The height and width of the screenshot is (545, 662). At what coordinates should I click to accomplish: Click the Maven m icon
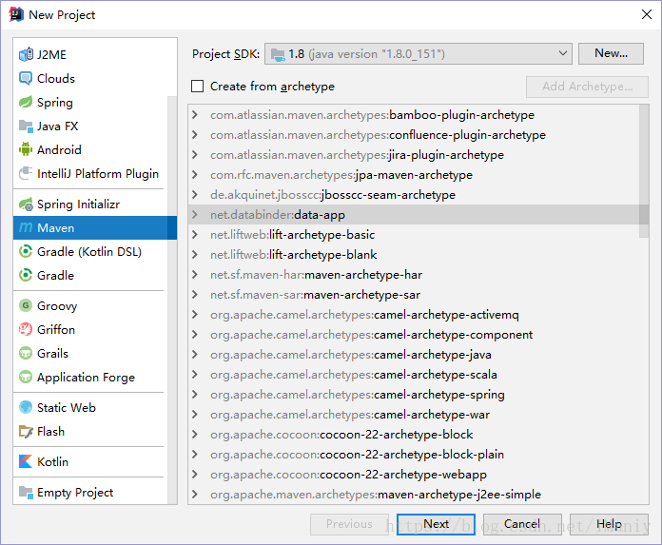click(26, 228)
